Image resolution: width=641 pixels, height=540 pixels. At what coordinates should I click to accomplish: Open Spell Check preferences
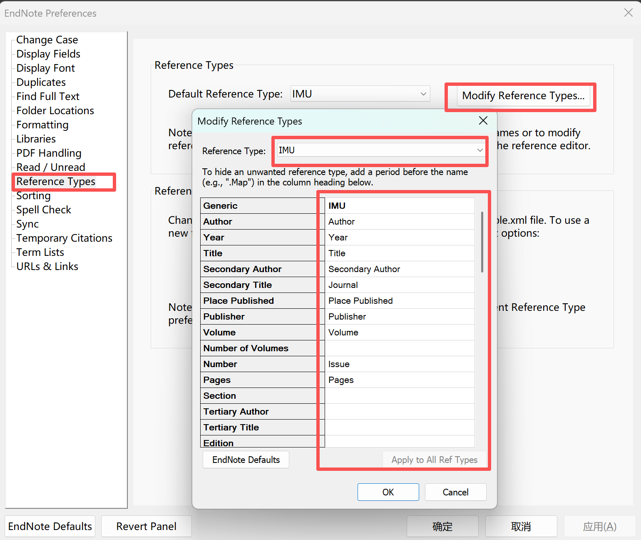(x=44, y=210)
